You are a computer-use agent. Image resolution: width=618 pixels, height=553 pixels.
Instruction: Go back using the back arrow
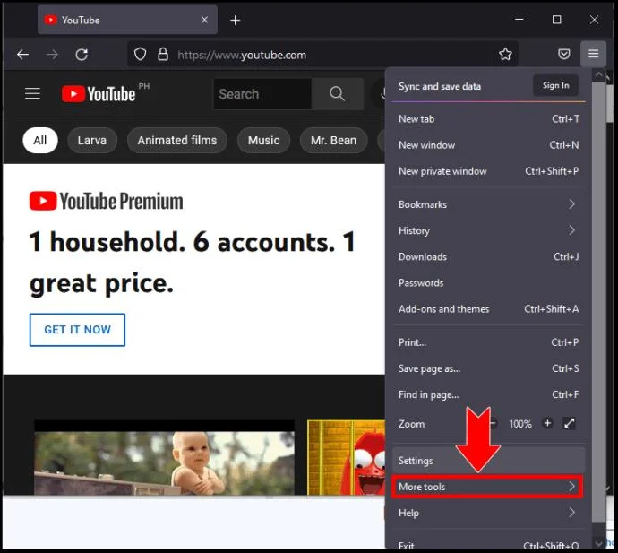[23, 55]
